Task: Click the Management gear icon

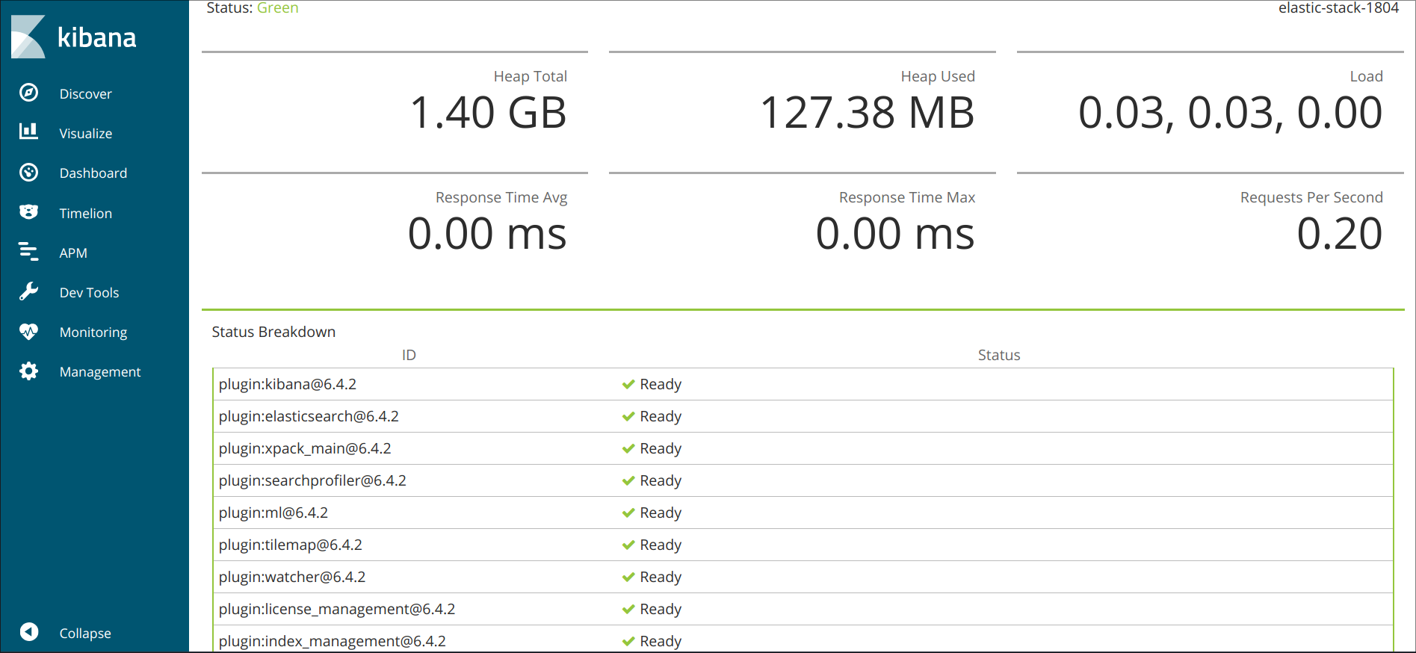Action: 28,371
